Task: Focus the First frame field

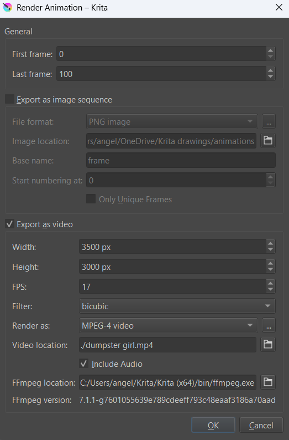Action: (x=161, y=54)
